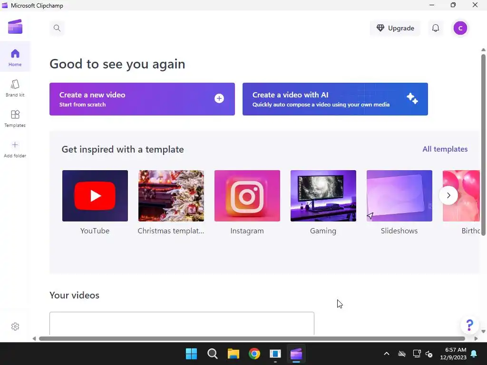Open the notifications bell
The image size is (487, 365).
(x=436, y=28)
